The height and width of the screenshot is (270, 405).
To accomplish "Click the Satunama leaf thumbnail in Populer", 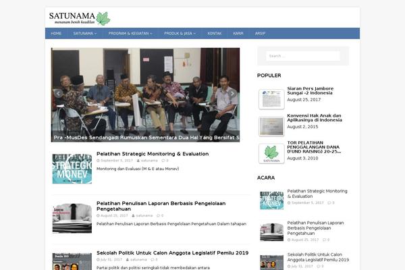I will (271, 153).
